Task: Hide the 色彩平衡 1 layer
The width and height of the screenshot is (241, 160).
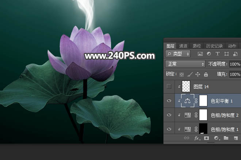Action: pos(169,101)
